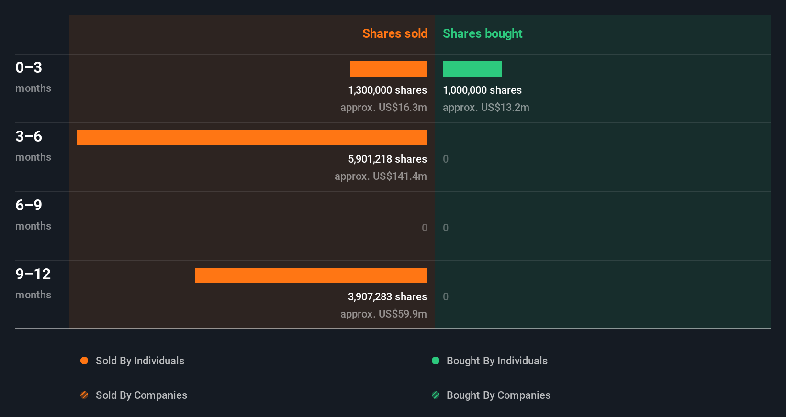Screen dimensions: 786x417
Task: Select the 9–12 months orange sold bar
Action: click(x=311, y=275)
